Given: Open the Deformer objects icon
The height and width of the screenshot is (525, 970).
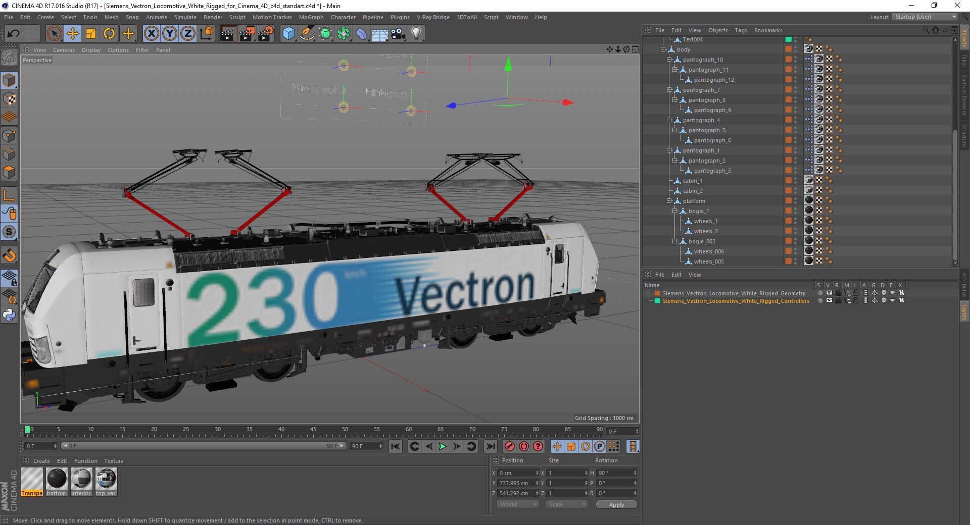Looking at the screenshot, I should tap(362, 34).
